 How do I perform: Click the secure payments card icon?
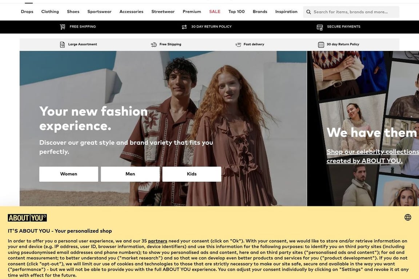pos(320,27)
